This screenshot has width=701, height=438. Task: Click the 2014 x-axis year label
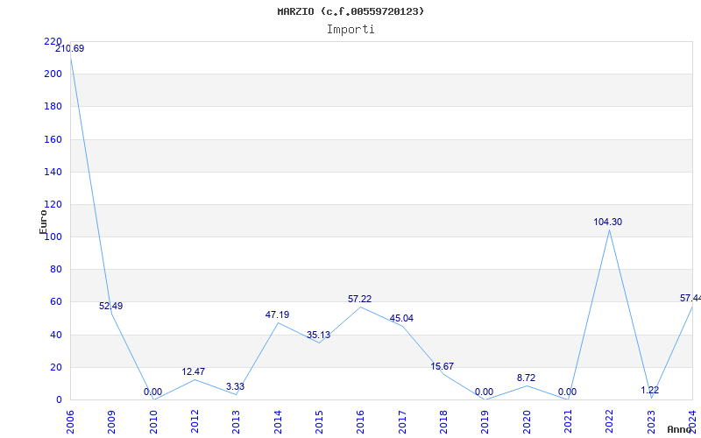click(278, 422)
